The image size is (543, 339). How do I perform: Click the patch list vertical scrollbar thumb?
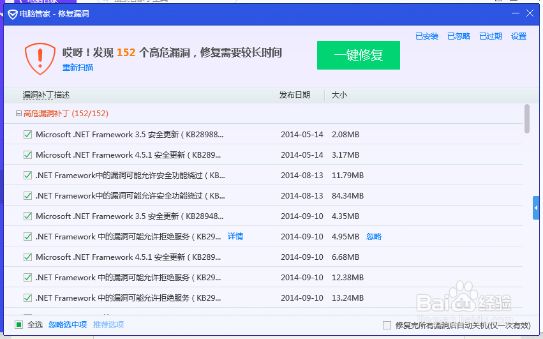tap(526, 119)
